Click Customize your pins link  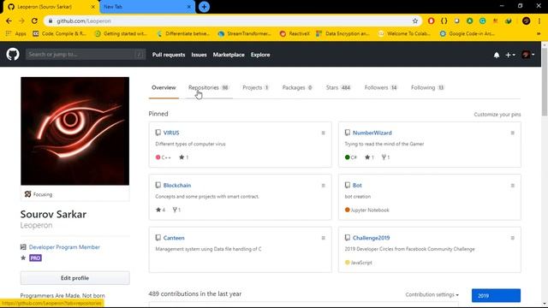(497, 115)
